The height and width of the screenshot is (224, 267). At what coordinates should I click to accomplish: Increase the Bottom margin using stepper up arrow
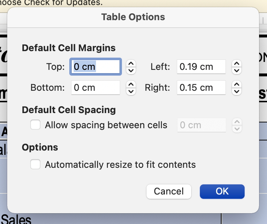(131, 84)
